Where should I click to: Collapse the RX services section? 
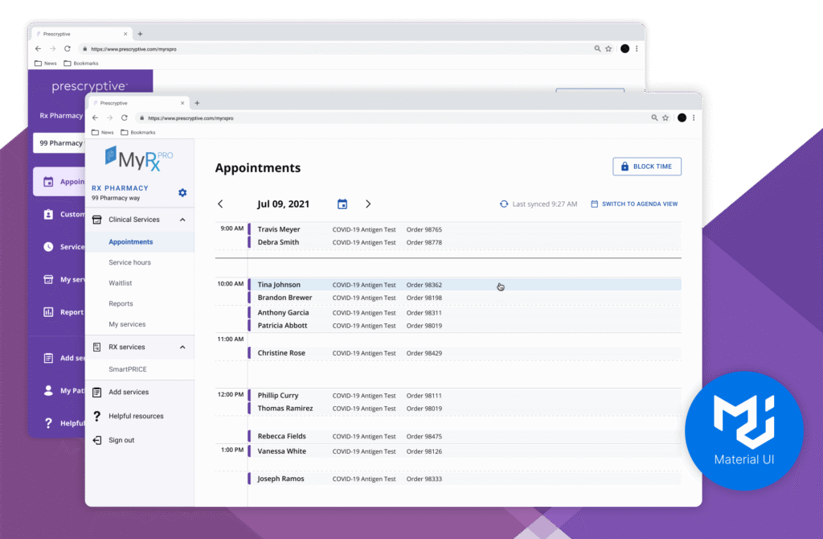click(x=182, y=348)
